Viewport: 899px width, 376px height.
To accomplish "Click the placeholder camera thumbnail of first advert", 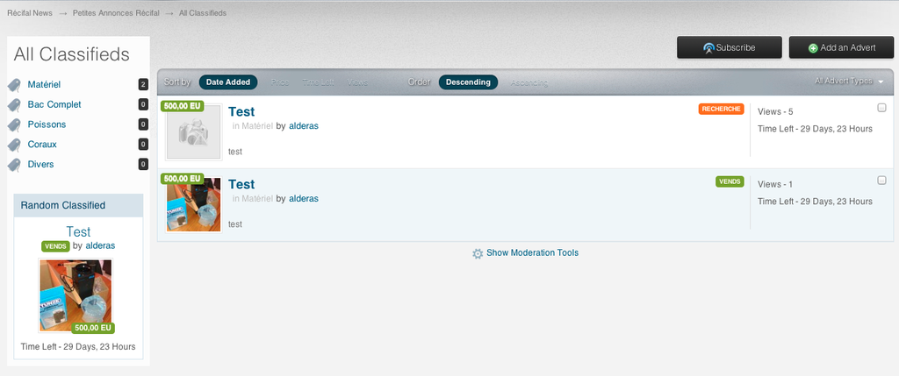I will (x=193, y=132).
